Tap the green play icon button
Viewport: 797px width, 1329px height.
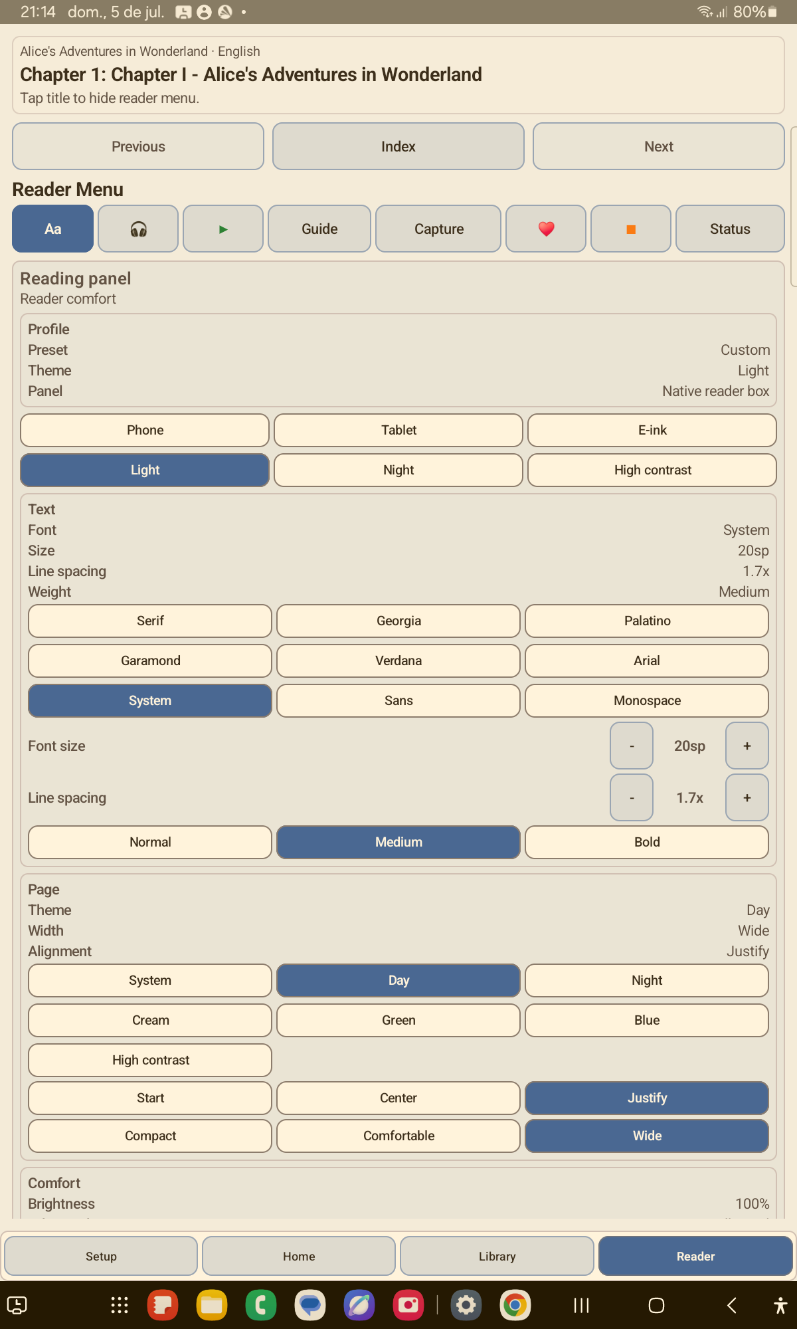tap(223, 229)
